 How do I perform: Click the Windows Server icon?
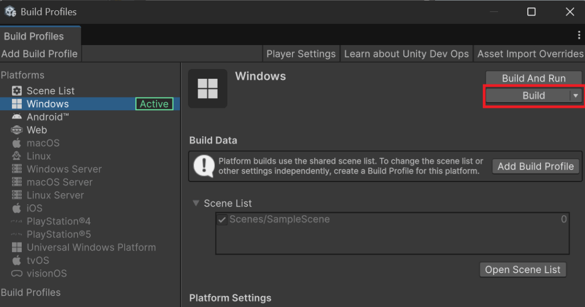coord(17,169)
